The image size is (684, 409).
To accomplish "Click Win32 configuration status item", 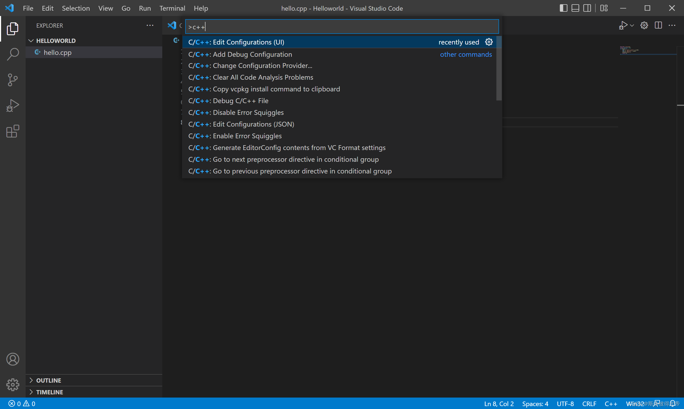I will pyautogui.click(x=635, y=404).
